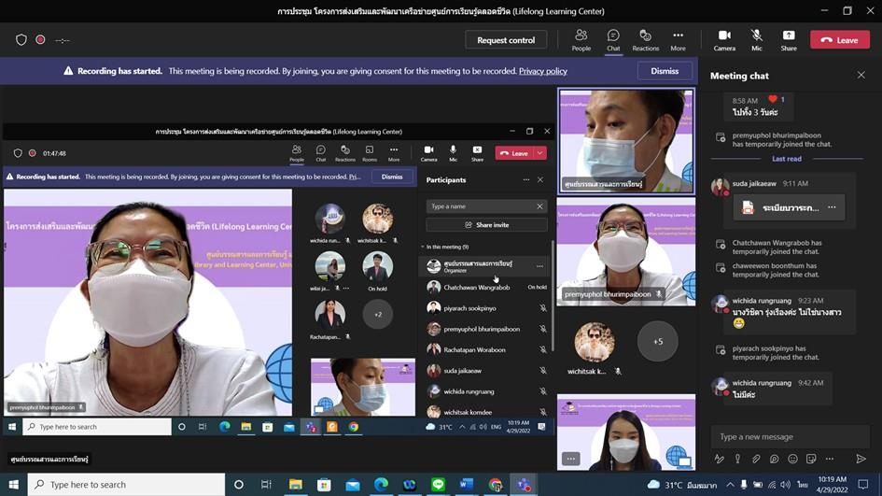
Task: Click the Share content icon in main toolbar
Action: [x=789, y=40]
